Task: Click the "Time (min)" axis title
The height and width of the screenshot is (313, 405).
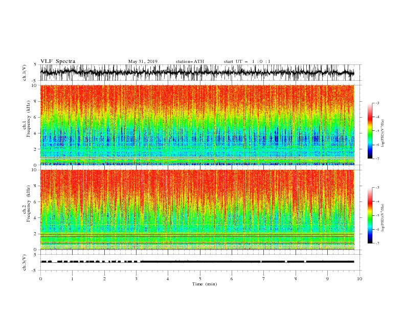Action: click(x=205, y=284)
